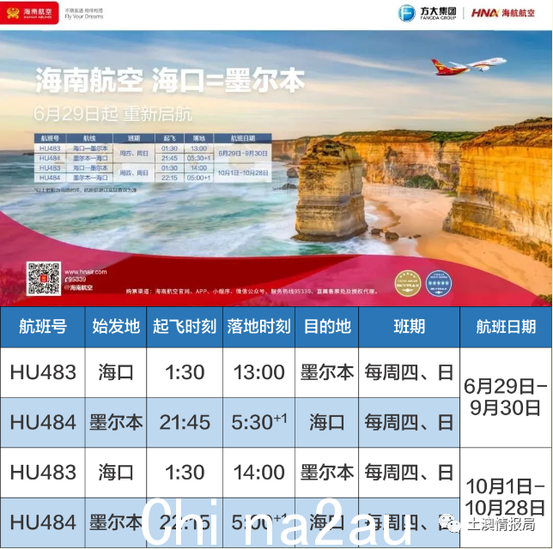Screen dimensions: 553x549
Task: Select the 起飞时刻 column header
Action: (185, 327)
